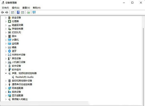Toggle the show/hide console tree button

(x=13, y=13)
